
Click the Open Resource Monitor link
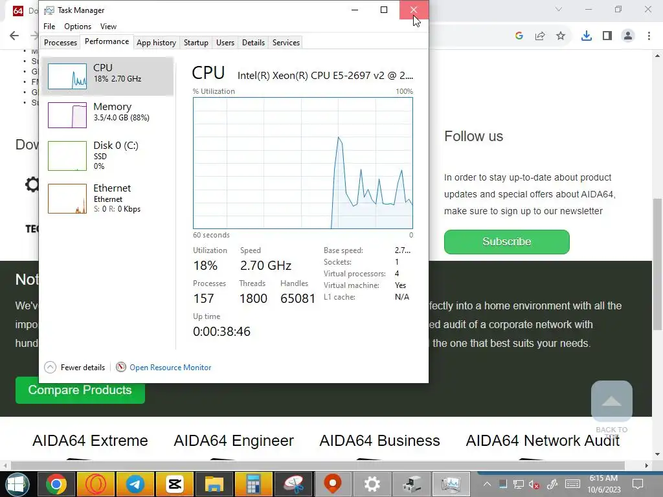click(x=170, y=368)
